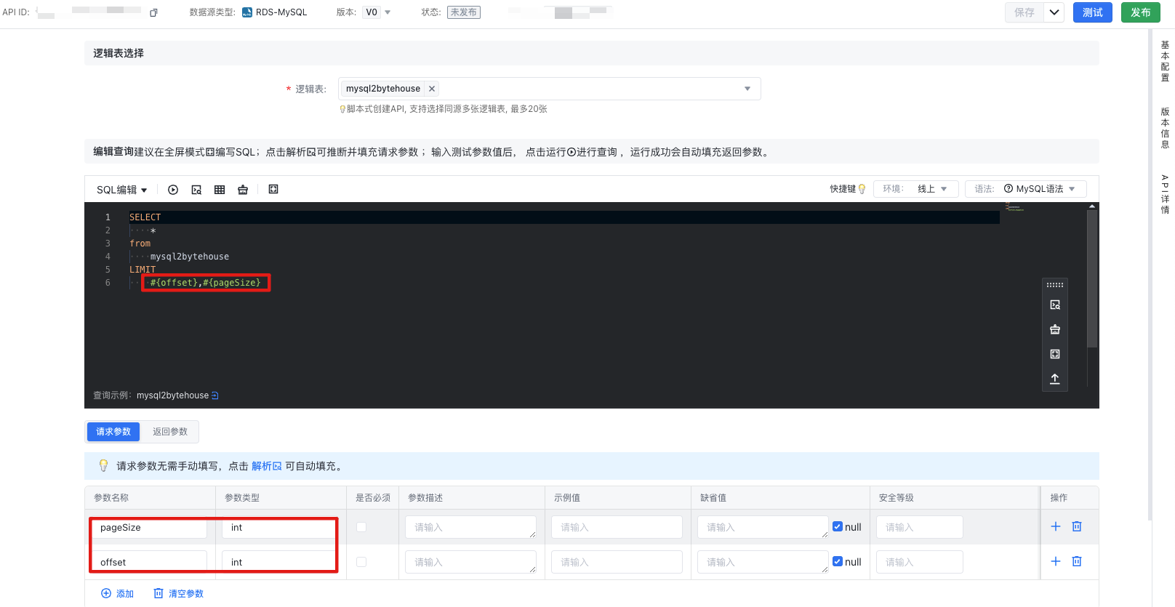The width and height of the screenshot is (1175, 607).
Task: Click the parse icon in the floating editor panel
Action: 1055,305
